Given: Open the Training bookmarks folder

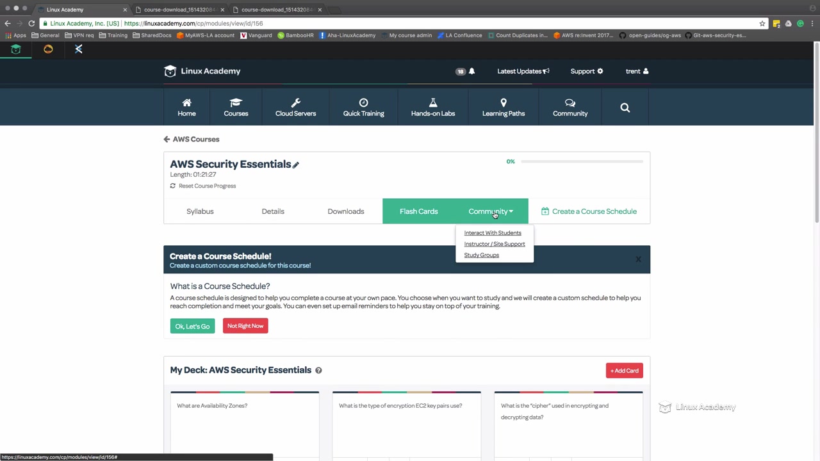Looking at the screenshot, I should pyautogui.click(x=113, y=35).
